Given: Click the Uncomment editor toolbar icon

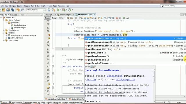Looking at the screenshot, I should click(x=128, y=18).
